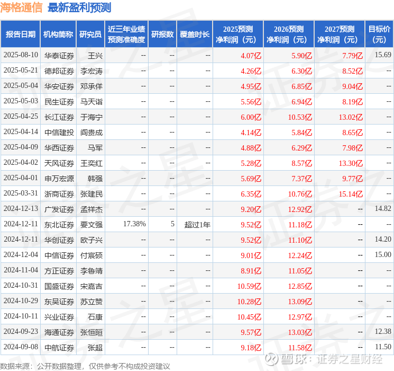Select the 浙商证券 institution cell
Screen dimensions: 394x371
point(59,194)
